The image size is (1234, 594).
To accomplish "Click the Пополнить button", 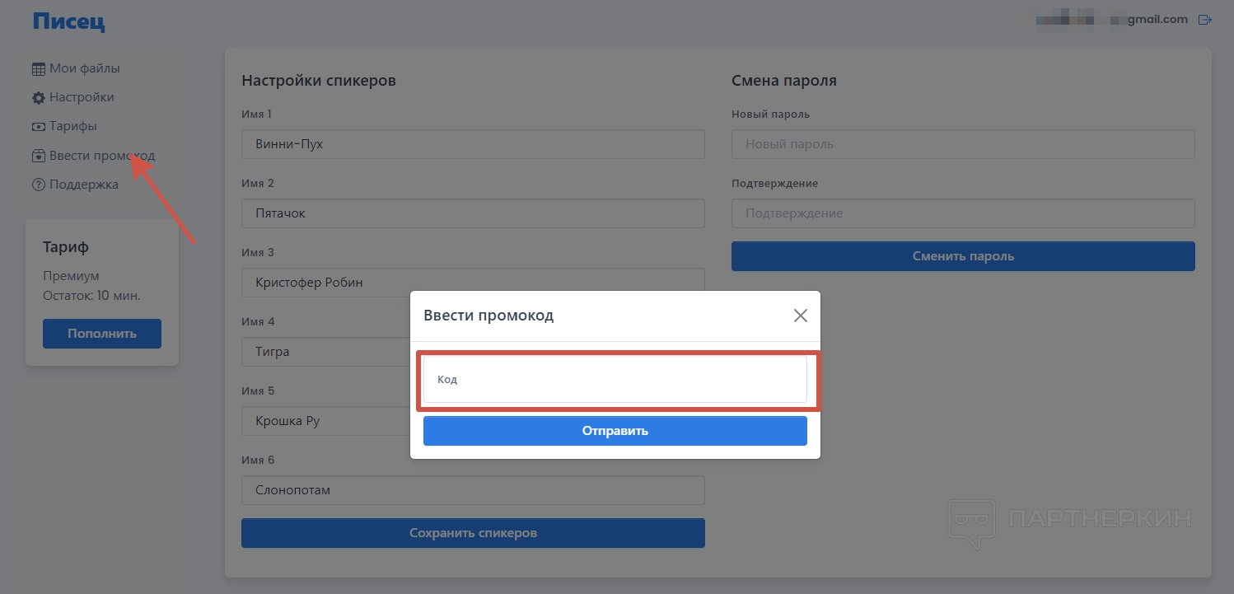I will [x=102, y=334].
